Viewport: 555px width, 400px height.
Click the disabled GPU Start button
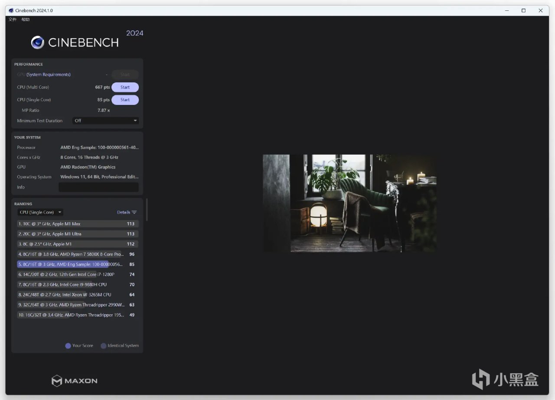pos(125,75)
